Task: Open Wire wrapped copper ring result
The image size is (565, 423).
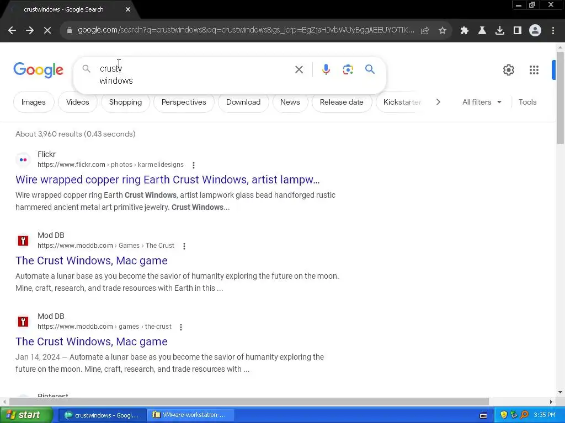Action: point(168,180)
